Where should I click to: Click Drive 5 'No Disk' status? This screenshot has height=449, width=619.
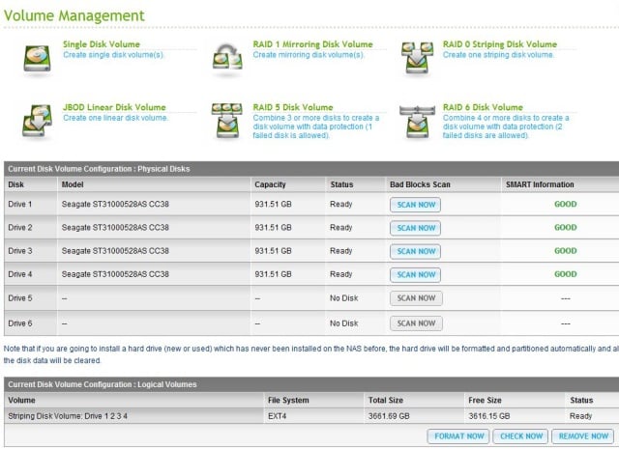click(344, 298)
